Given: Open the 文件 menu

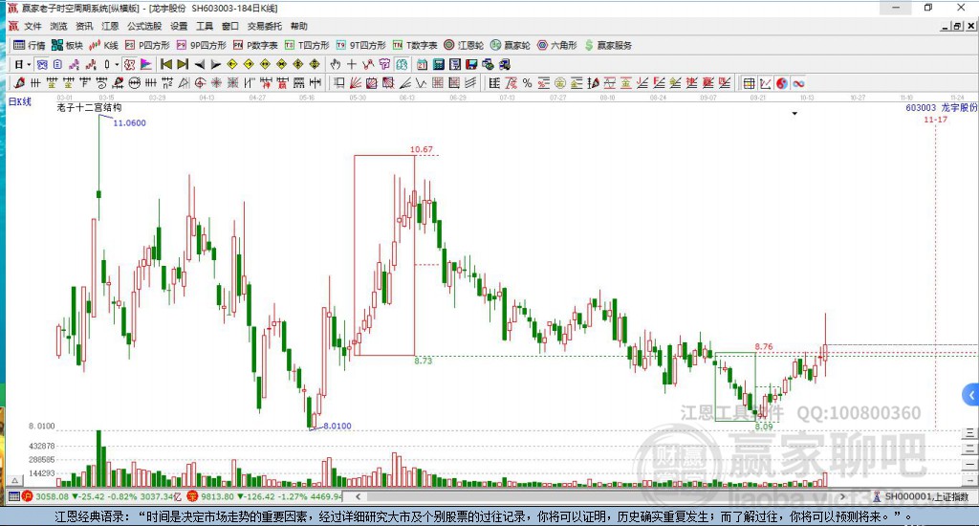Looking at the screenshot, I should [33, 26].
